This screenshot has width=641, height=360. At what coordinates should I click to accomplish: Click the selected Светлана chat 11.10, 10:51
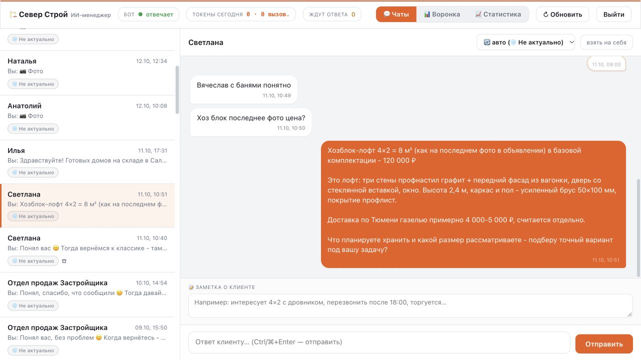[x=88, y=205]
